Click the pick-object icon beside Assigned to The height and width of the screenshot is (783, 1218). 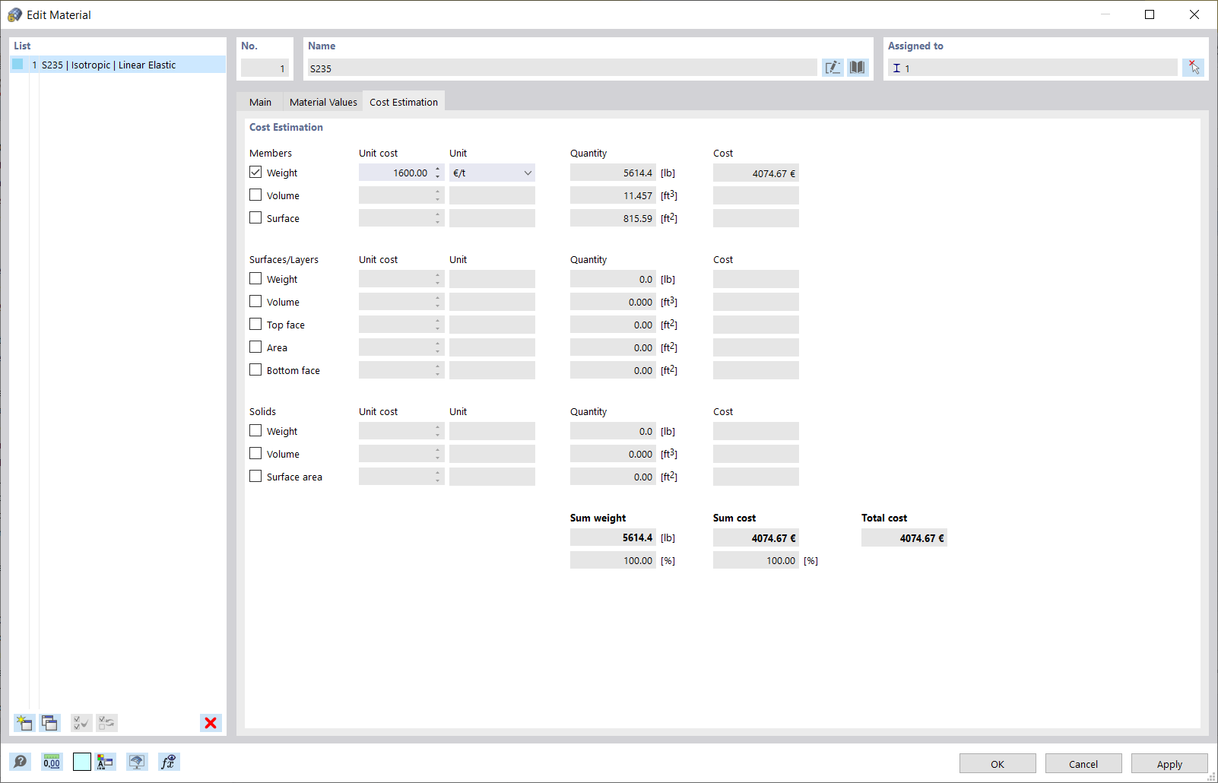[x=1194, y=68]
